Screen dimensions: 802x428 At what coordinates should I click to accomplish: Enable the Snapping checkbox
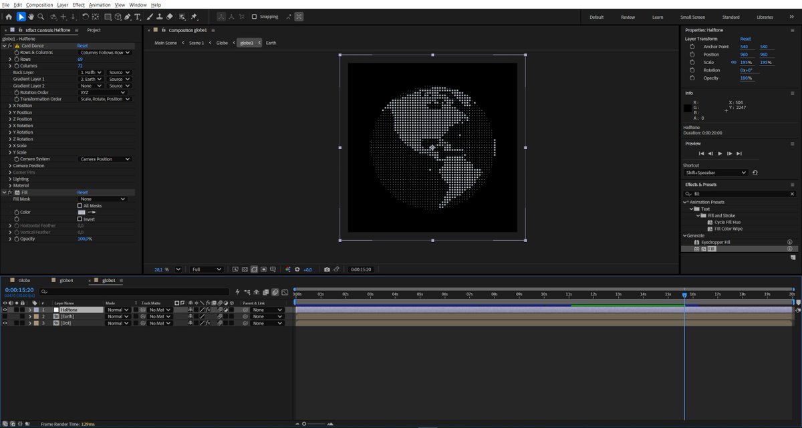(x=254, y=17)
